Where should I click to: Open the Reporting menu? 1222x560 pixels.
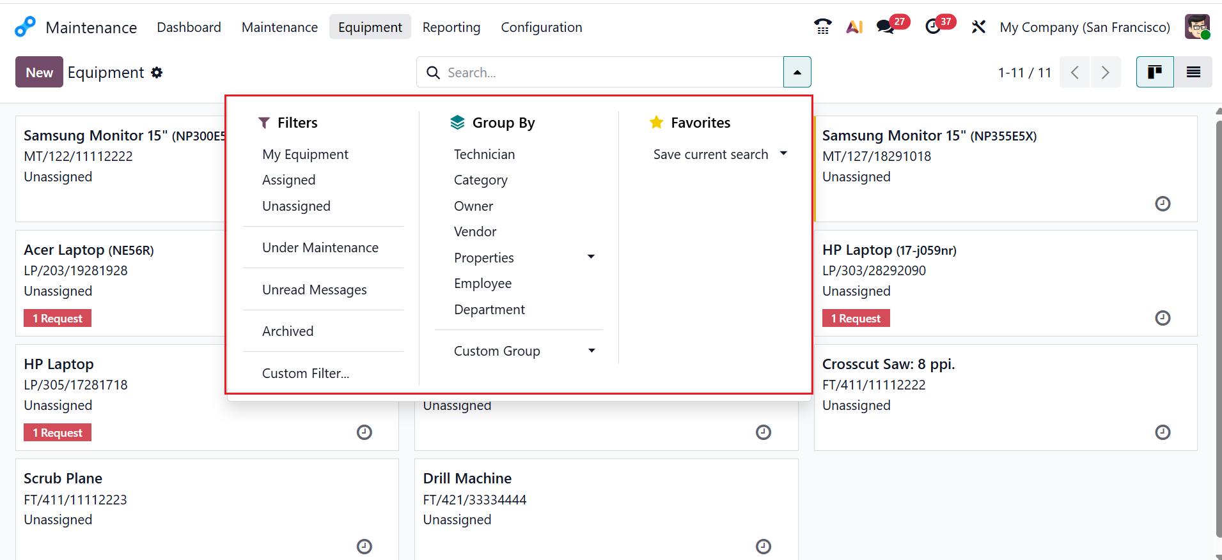(x=451, y=27)
